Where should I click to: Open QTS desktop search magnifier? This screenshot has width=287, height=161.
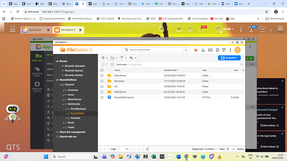pos(162,29)
